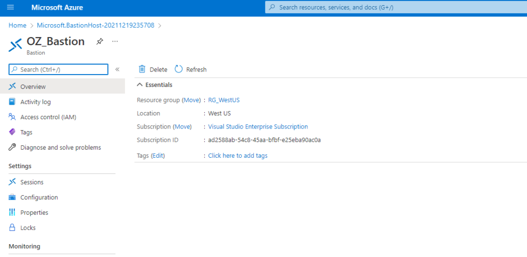Click the OZ_Bastion title text
527x257 pixels.
(56, 41)
